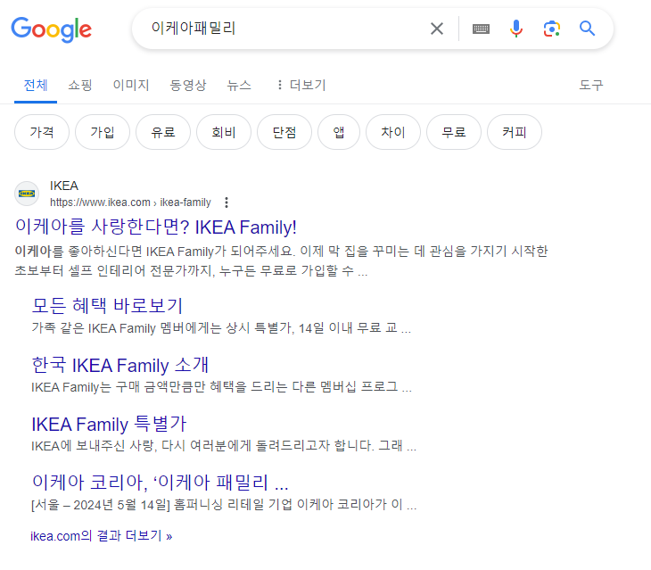The image size is (651, 570).
Task: Click snippet 가족 같은 IKEA Family 멤버에게는
Action: (221, 328)
